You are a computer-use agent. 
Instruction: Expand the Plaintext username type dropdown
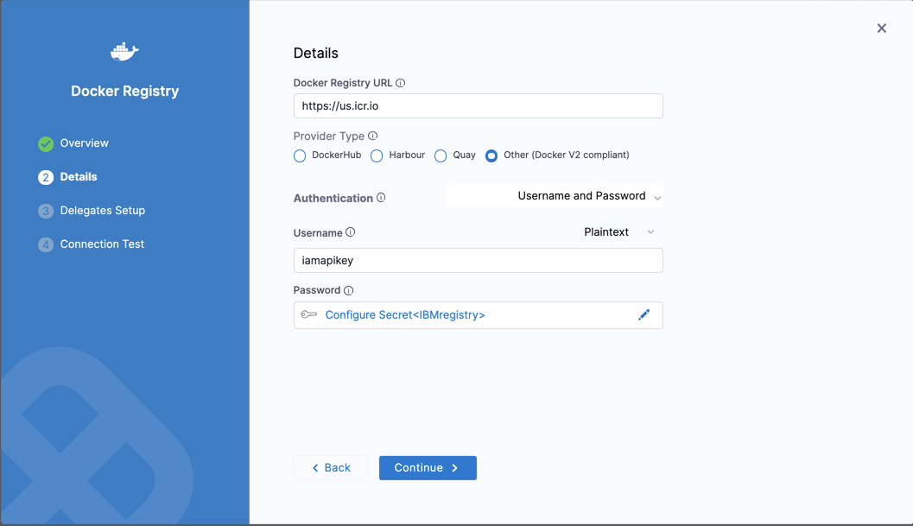coord(618,232)
